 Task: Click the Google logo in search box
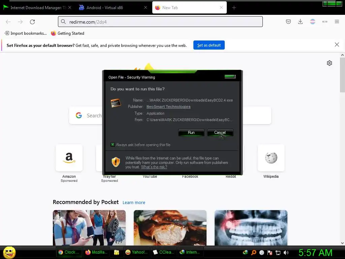pyautogui.click(x=79, y=115)
